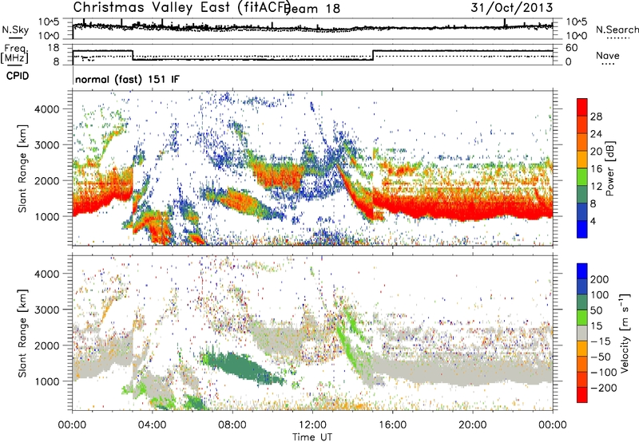Click the '4000' tick in the velocity panel
The height and width of the screenshot is (442, 639).
pyautogui.click(x=46, y=274)
